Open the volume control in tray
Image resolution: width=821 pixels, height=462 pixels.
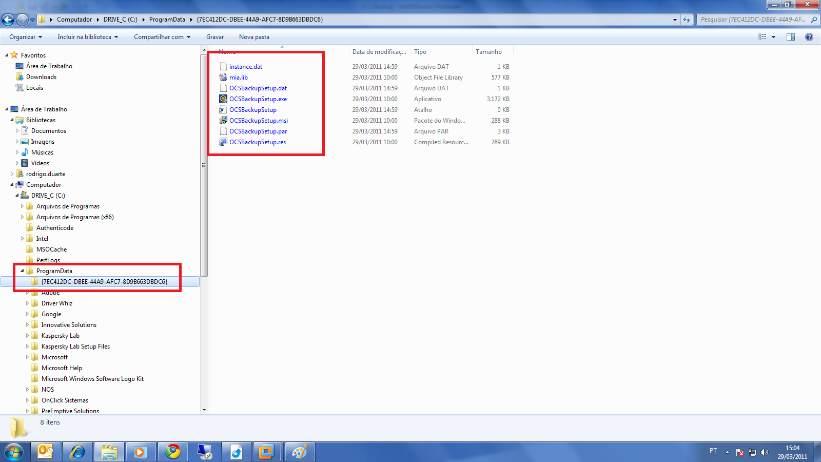point(765,452)
